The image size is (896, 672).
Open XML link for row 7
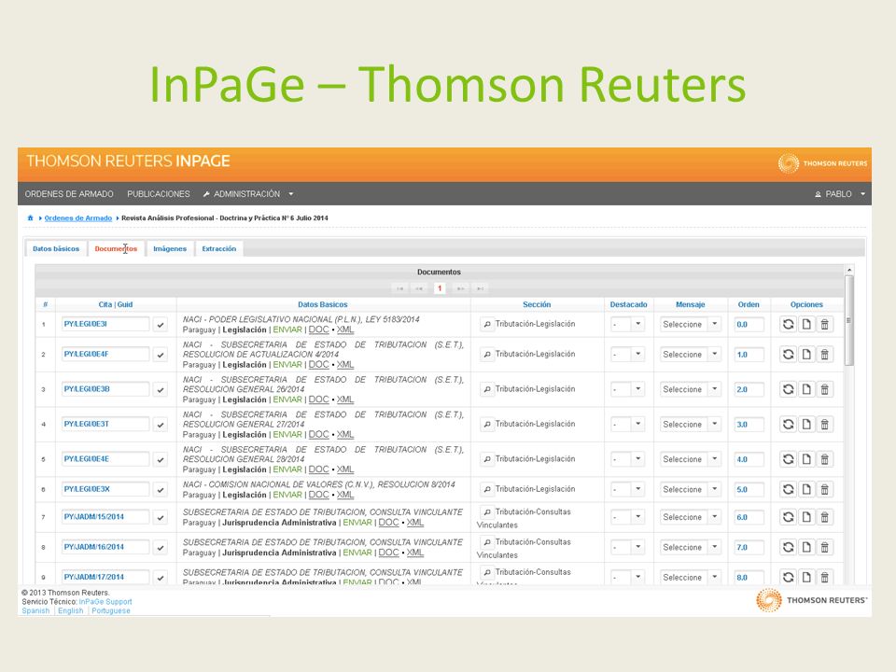coord(415,523)
